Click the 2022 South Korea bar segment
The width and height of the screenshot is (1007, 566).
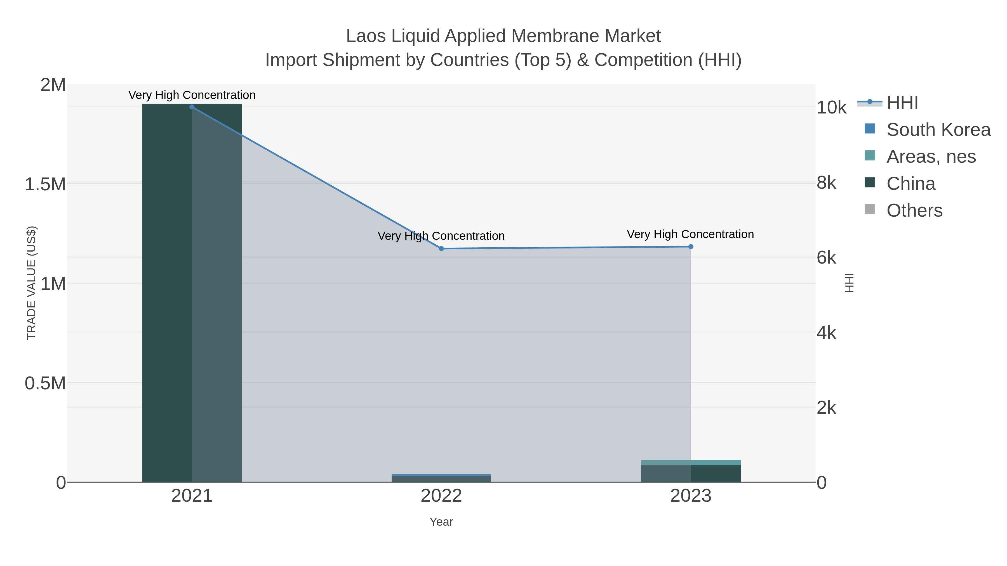click(x=441, y=475)
